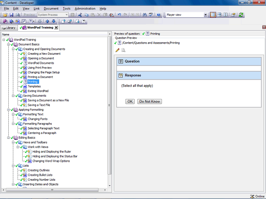Click the green Refresh arrows icon

pyautogui.click(x=241, y=15)
